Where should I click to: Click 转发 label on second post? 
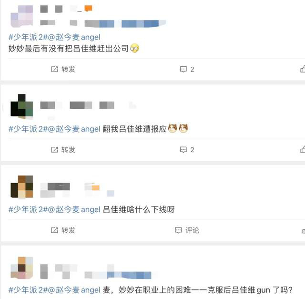pos(68,150)
